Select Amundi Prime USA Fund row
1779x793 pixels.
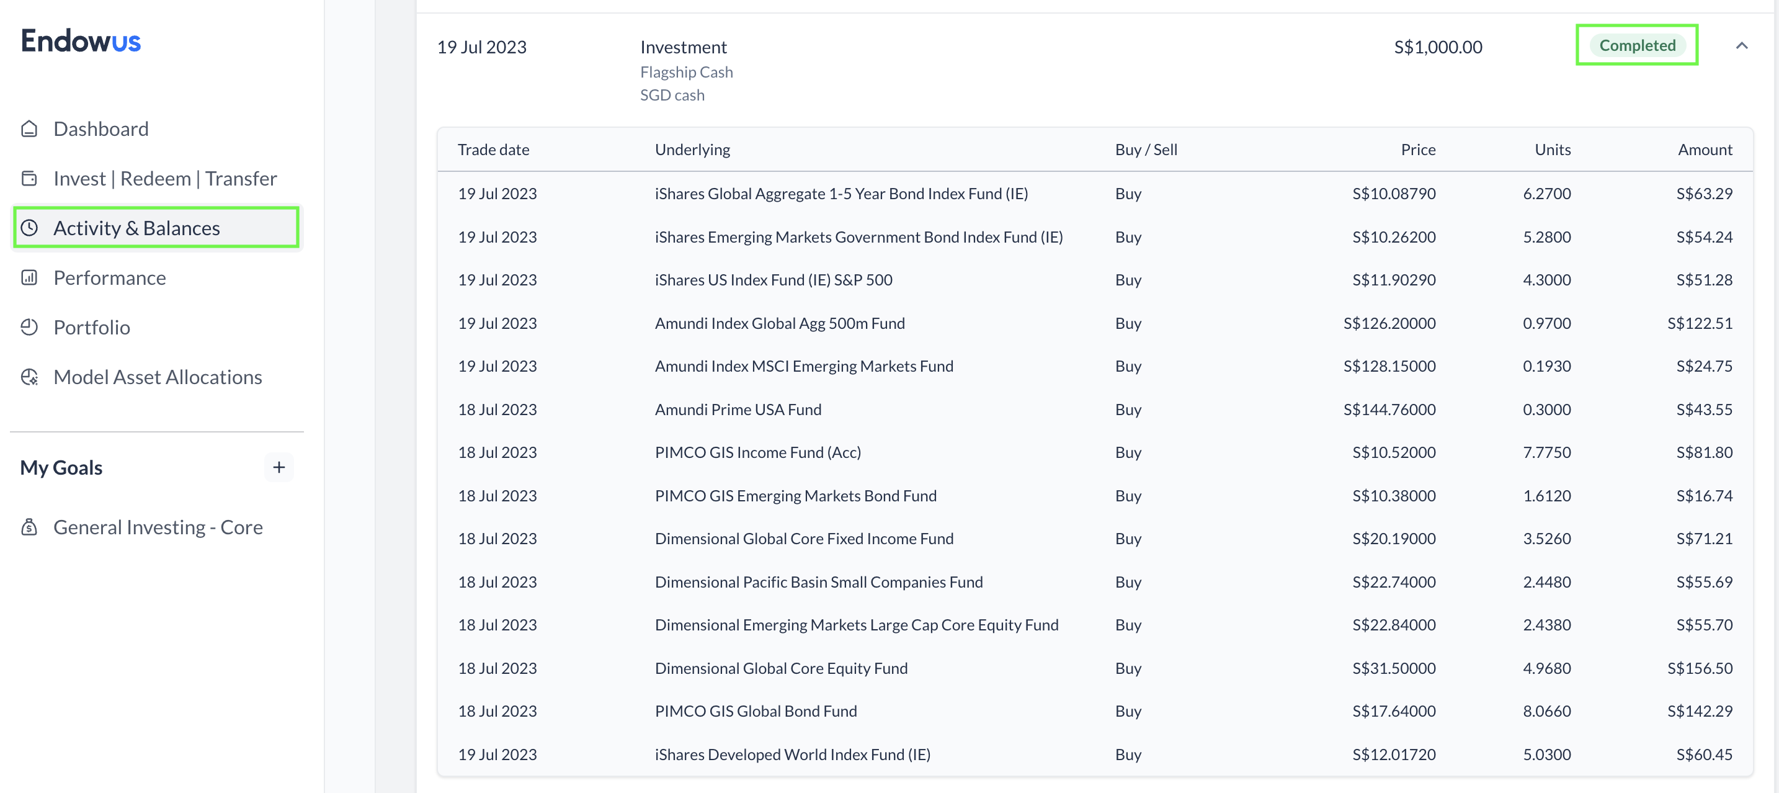point(1095,410)
